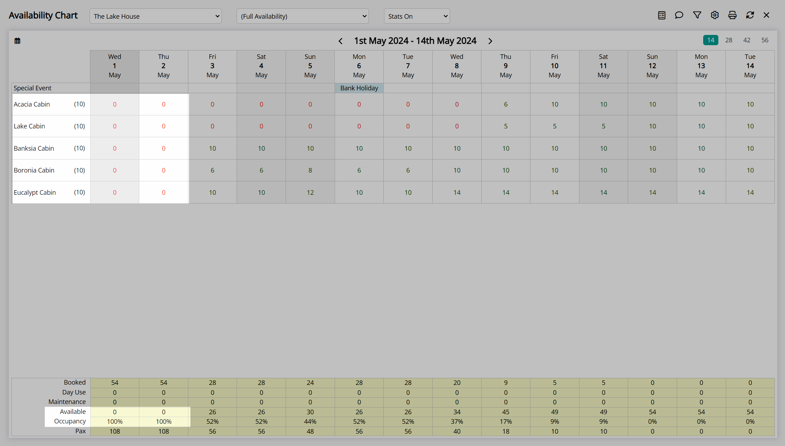This screenshot has width=785, height=446.
Task: Open the comments speech bubble icon
Action: [679, 15]
